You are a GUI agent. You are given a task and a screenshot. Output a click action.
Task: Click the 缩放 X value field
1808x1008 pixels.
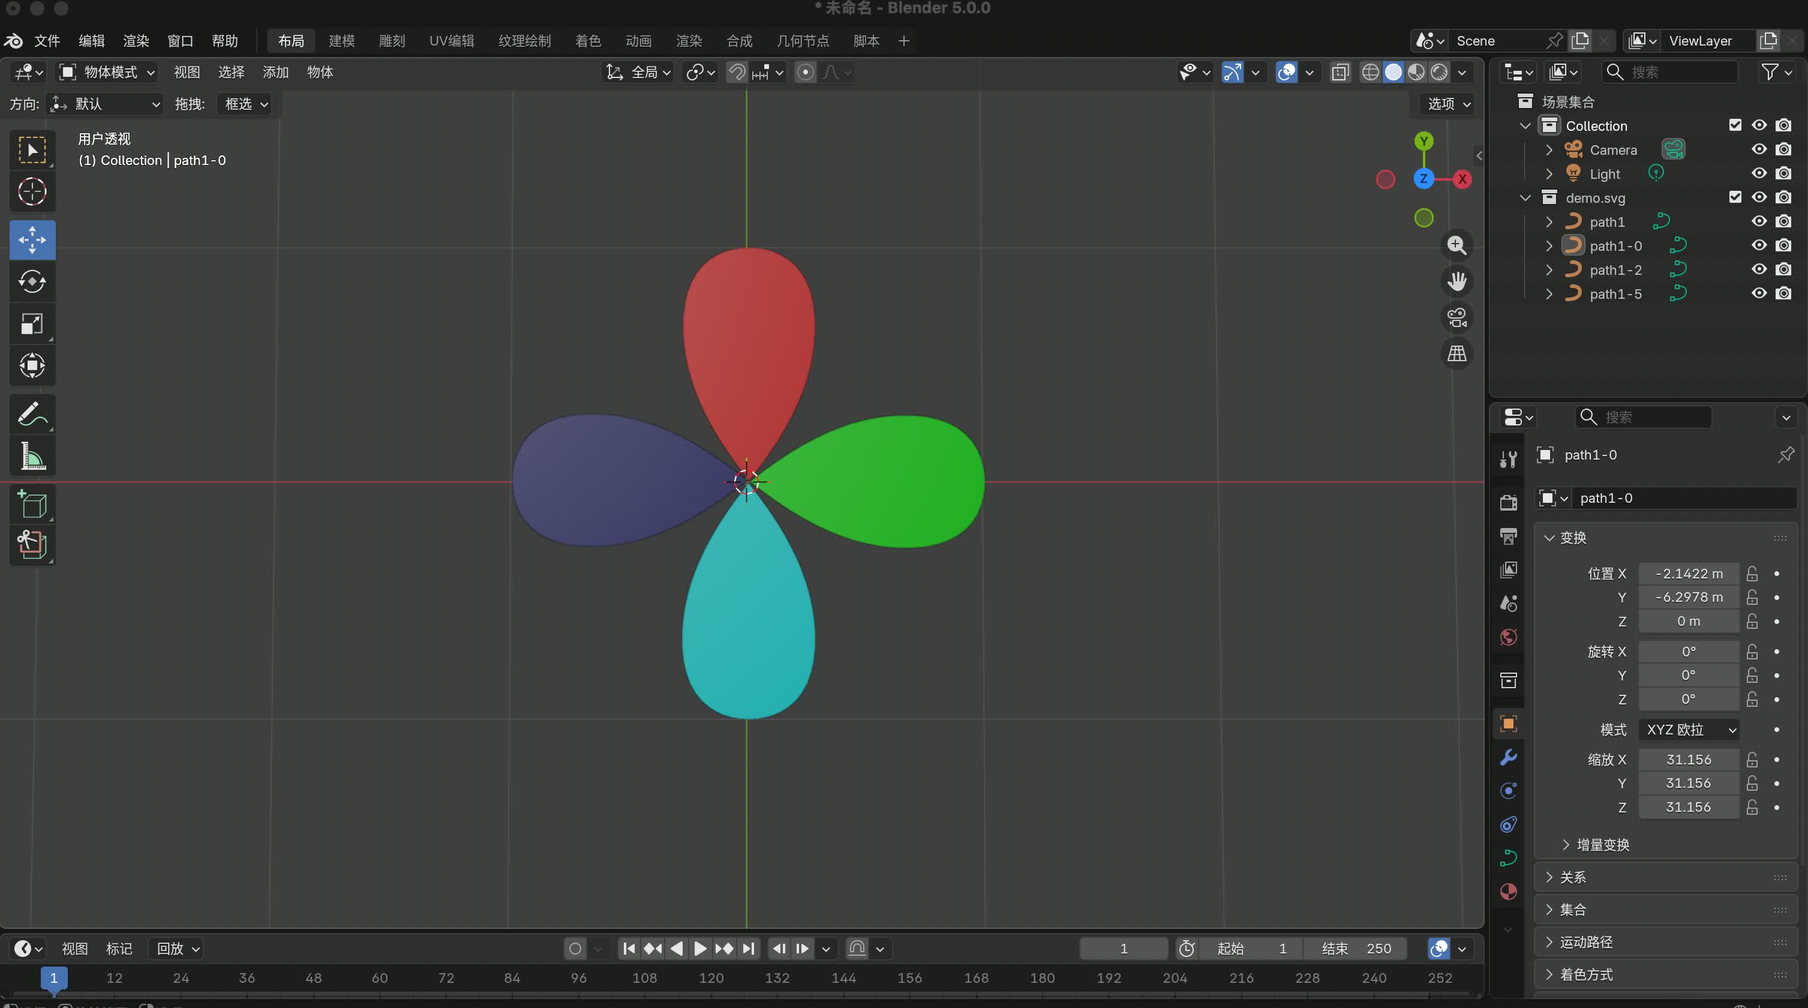point(1688,760)
